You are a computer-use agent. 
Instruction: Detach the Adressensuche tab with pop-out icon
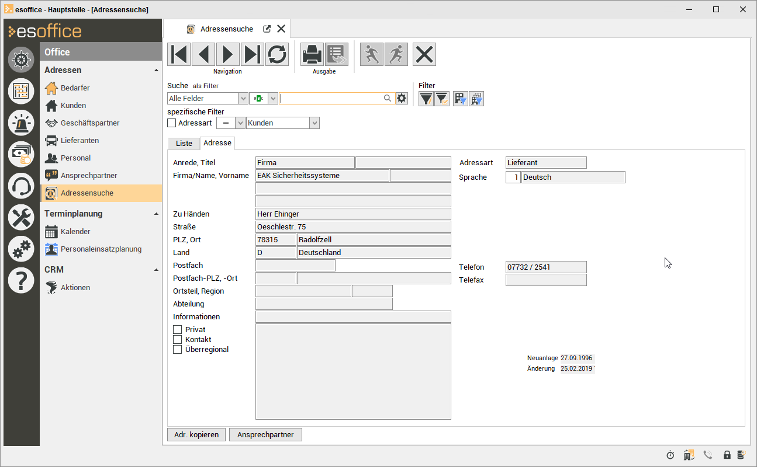point(267,29)
